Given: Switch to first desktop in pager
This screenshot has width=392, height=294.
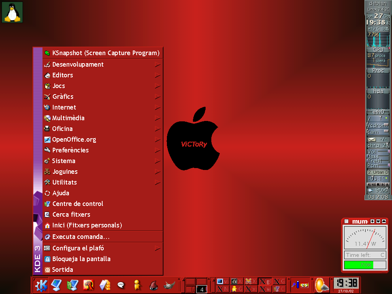Looking at the screenshot, I should pyautogui.click(x=191, y=281).
